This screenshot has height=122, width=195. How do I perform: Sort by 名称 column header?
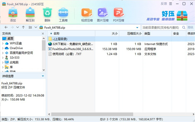[71, 33]
